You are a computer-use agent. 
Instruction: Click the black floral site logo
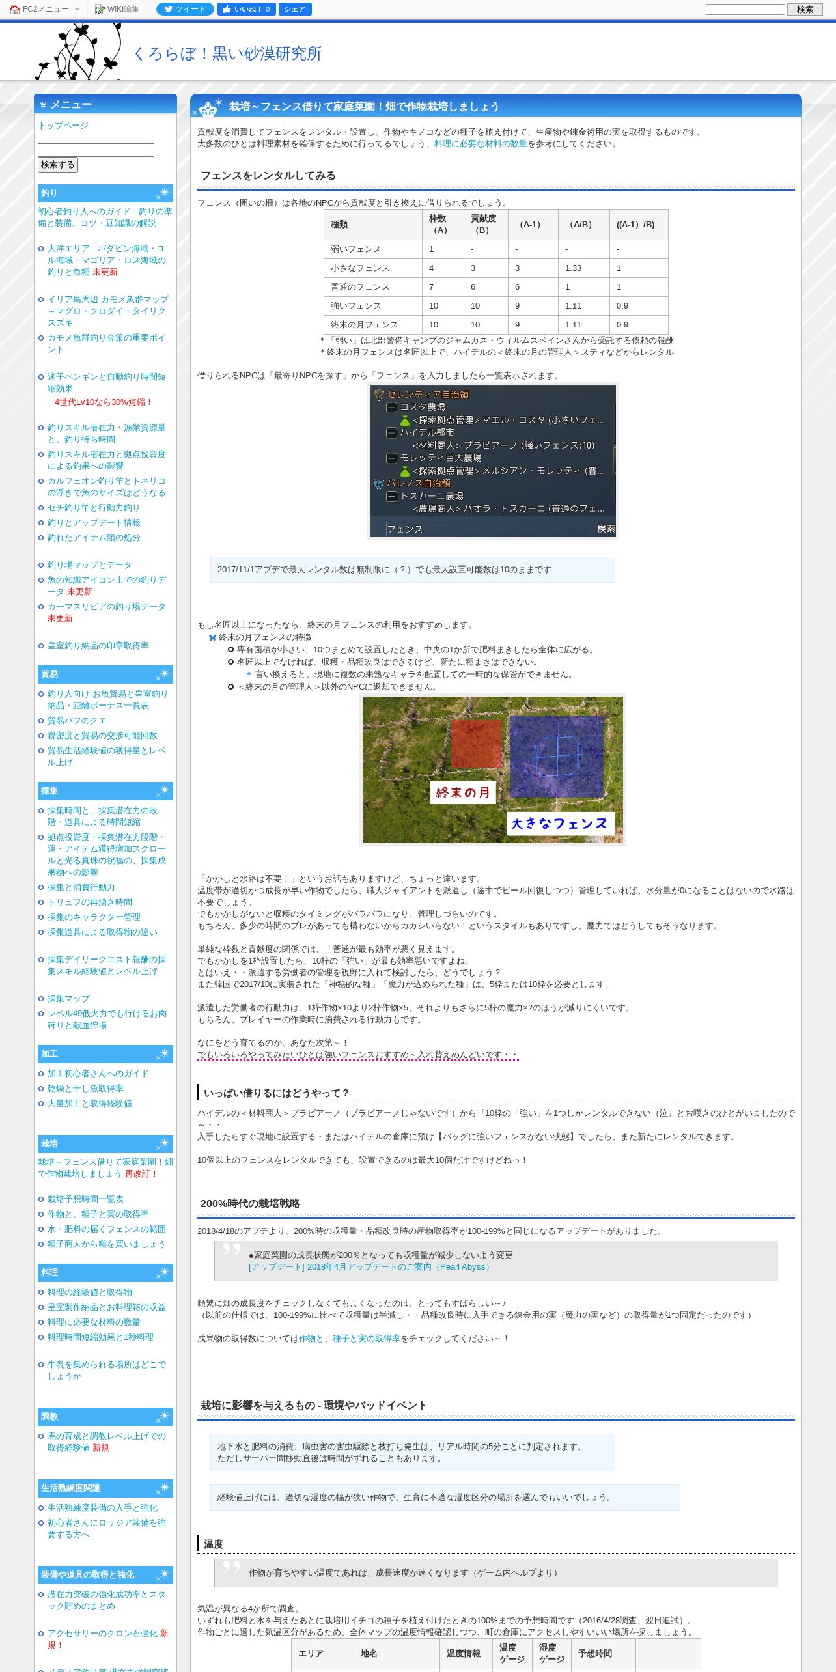click(x=79, y=51)
